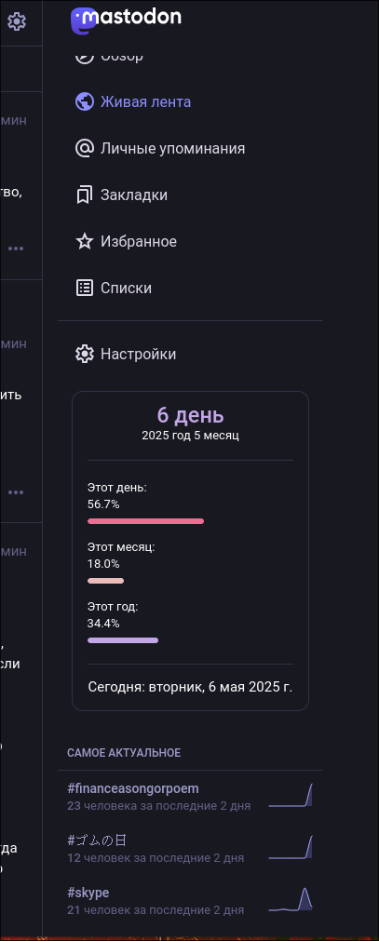Open the lower post's three-dot menu

point(16,492)
